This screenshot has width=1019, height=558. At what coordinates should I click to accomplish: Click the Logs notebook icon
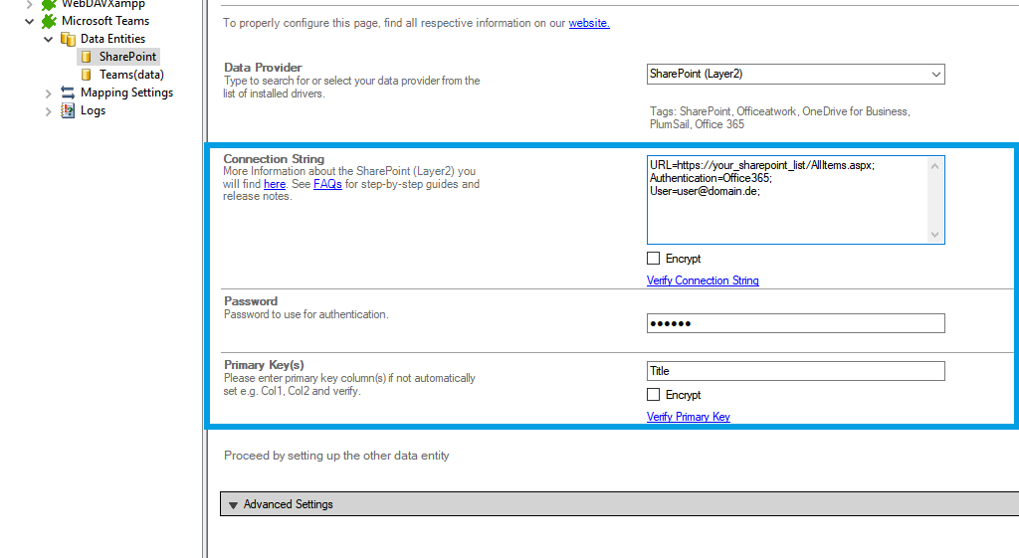[68, 110]
